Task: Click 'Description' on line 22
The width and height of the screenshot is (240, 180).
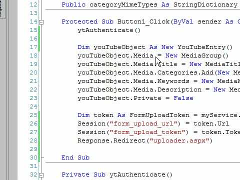Action: click(x=179, y=89)
